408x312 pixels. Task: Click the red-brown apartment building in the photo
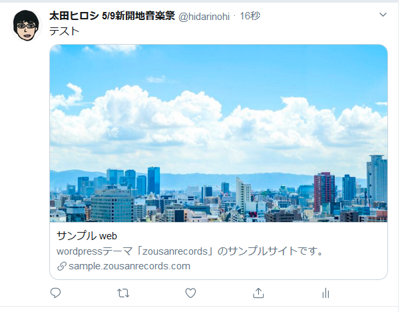tap(324, 191)
